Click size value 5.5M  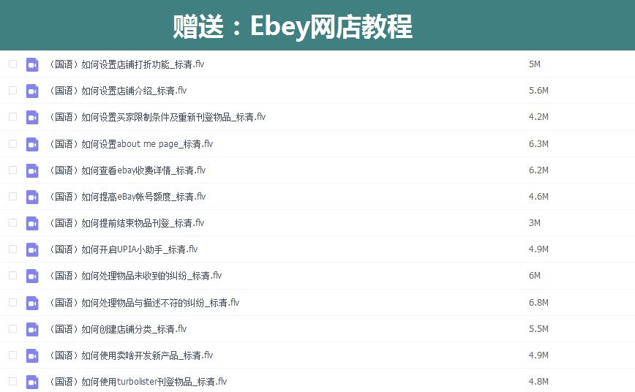(538, 329)
